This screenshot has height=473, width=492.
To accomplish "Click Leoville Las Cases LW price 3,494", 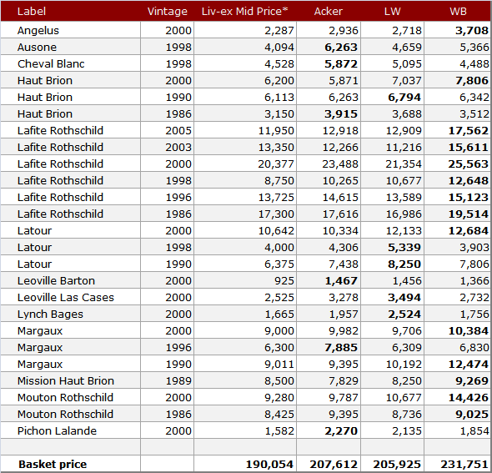I will (404, 297).
